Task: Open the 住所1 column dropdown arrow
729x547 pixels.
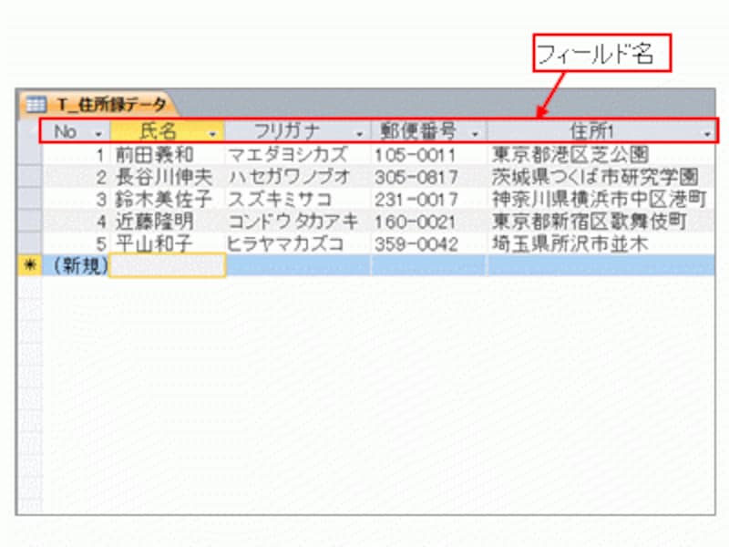Action: tap(707, 134)
